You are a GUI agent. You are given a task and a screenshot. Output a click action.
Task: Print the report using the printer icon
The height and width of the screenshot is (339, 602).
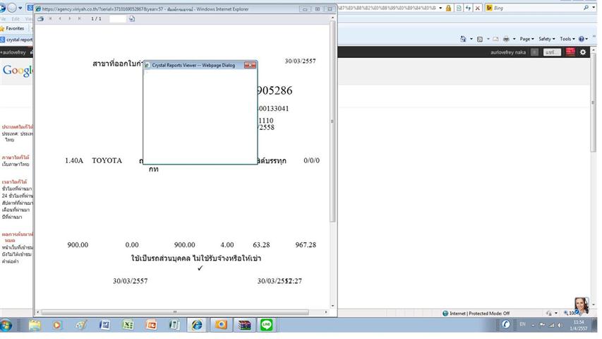[x=40, y=18]
